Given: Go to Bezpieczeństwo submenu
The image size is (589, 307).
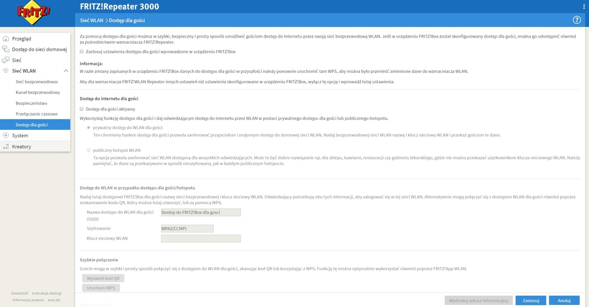Looking at the screenshot, I should coord(31,103).
